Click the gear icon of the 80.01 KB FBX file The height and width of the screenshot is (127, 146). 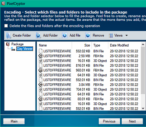(x=41, y=99)
